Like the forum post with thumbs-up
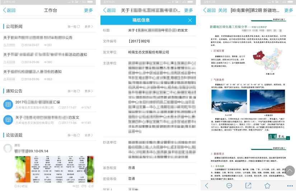The height and width of the screenshot is (191, 296). point(90,186)
